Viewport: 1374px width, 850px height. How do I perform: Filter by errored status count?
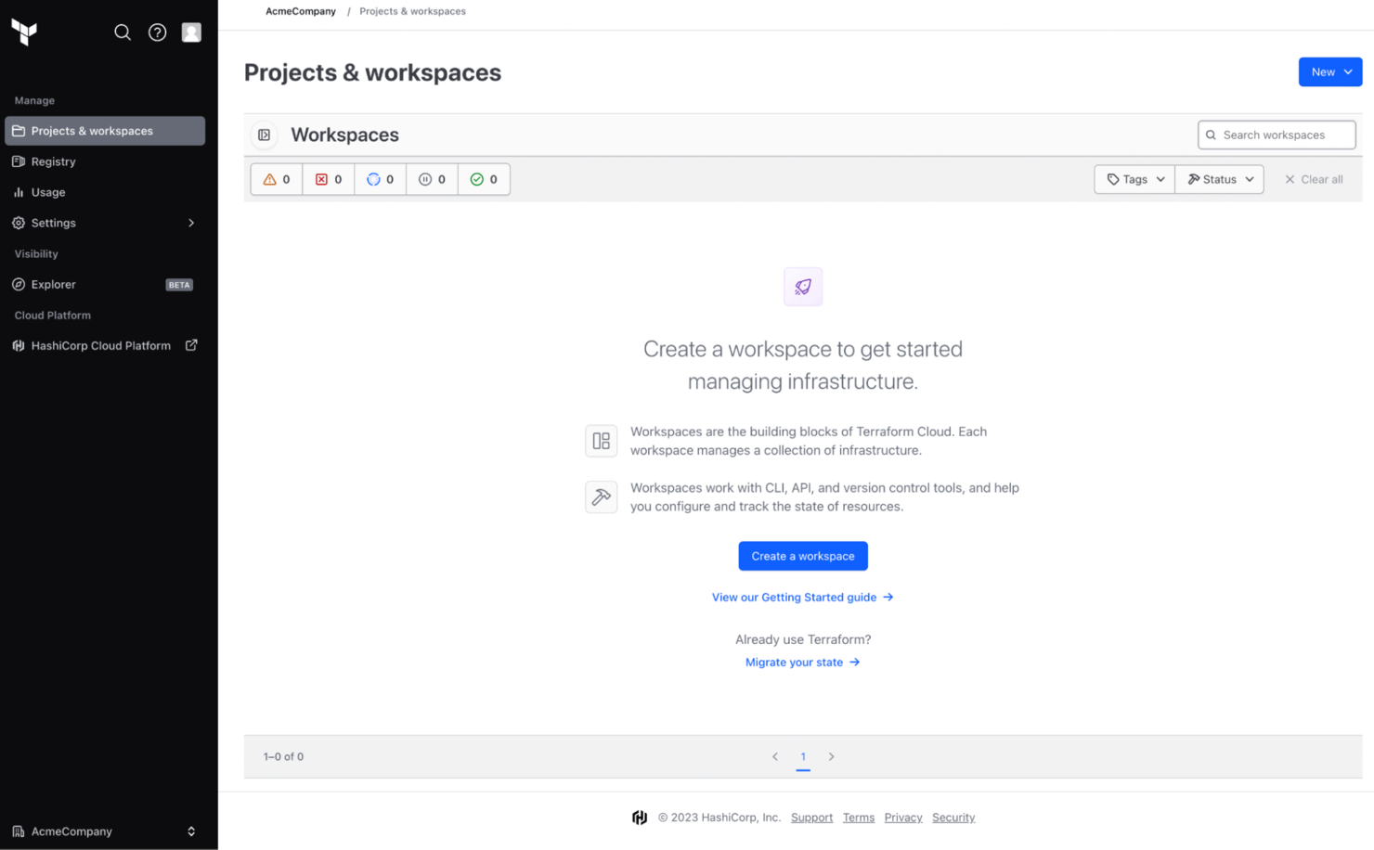click(x=329, y=179)
